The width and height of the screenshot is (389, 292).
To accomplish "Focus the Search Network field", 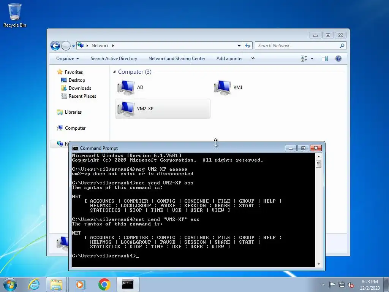I will pos(298,46).
